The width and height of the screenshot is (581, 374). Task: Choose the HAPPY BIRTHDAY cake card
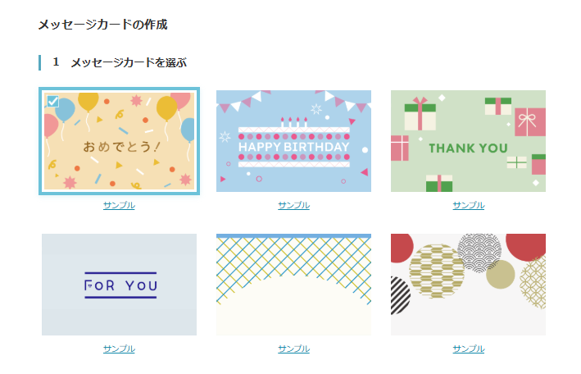pos(293,141)
